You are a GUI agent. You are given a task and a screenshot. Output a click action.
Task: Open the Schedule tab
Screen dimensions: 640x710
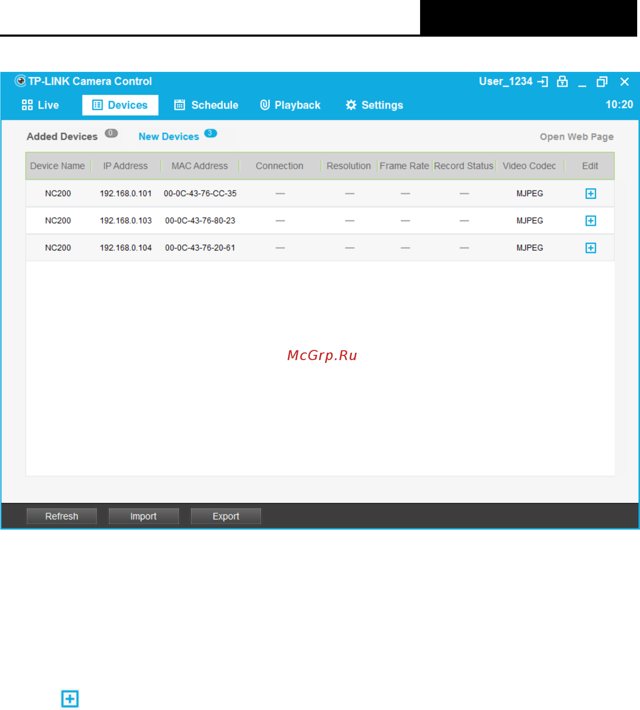tap(206, 105)
